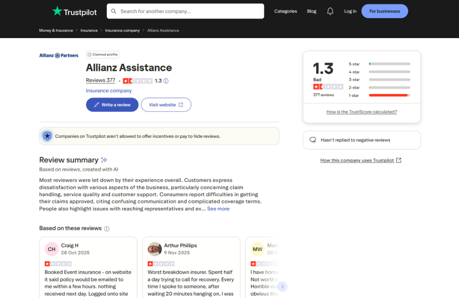459x298 pixels.
Task: Click the info icon beside 1.3 rating
Action: (x=166, y=81)
